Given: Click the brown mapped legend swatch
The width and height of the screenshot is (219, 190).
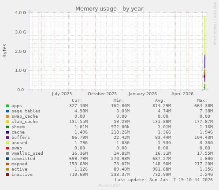Looking at the screenshot, I should 7,164.
